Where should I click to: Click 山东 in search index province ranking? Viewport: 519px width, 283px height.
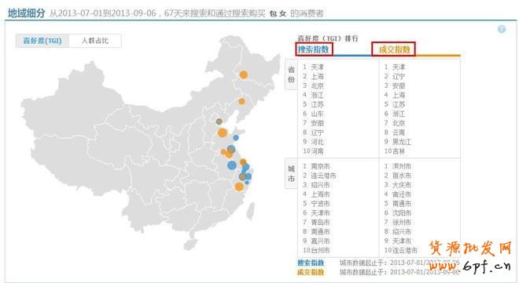[317, 114]
